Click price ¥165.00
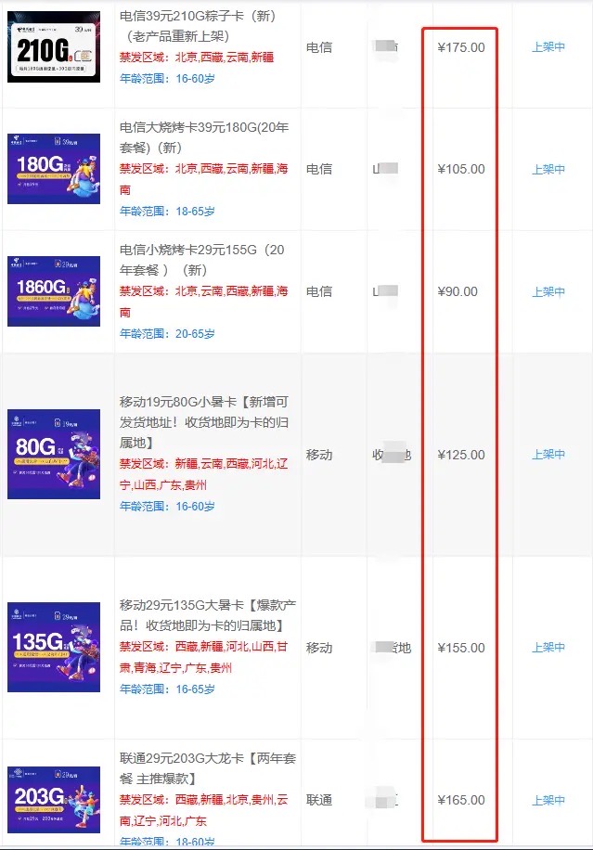This screenshot has height=850, width=593. (x=461, y=800)
